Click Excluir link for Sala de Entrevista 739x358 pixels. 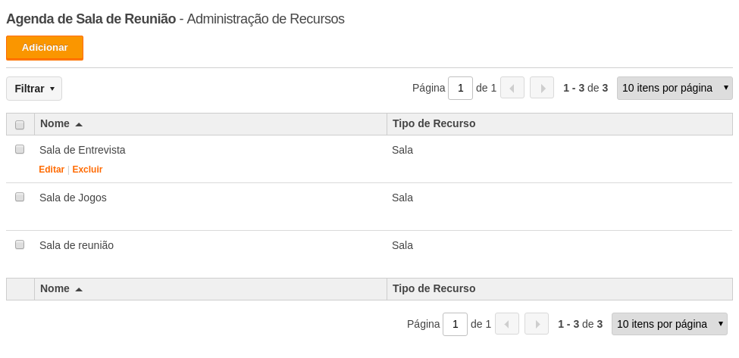(x=87, y=170)
